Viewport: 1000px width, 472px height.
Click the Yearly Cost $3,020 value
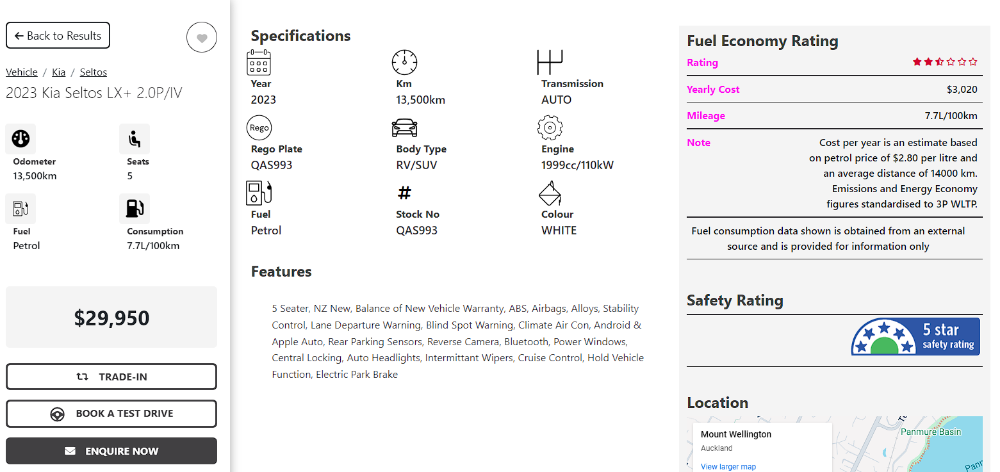(962, 90)
